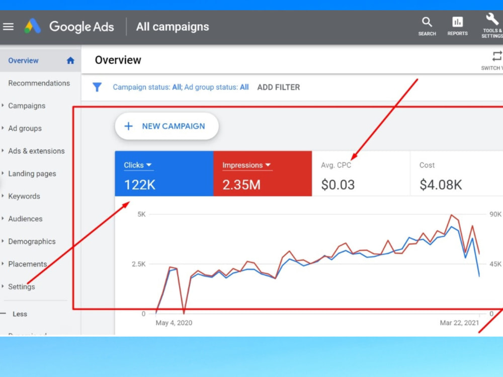
Task: Click the All campaigns header title
Action: 173,27
